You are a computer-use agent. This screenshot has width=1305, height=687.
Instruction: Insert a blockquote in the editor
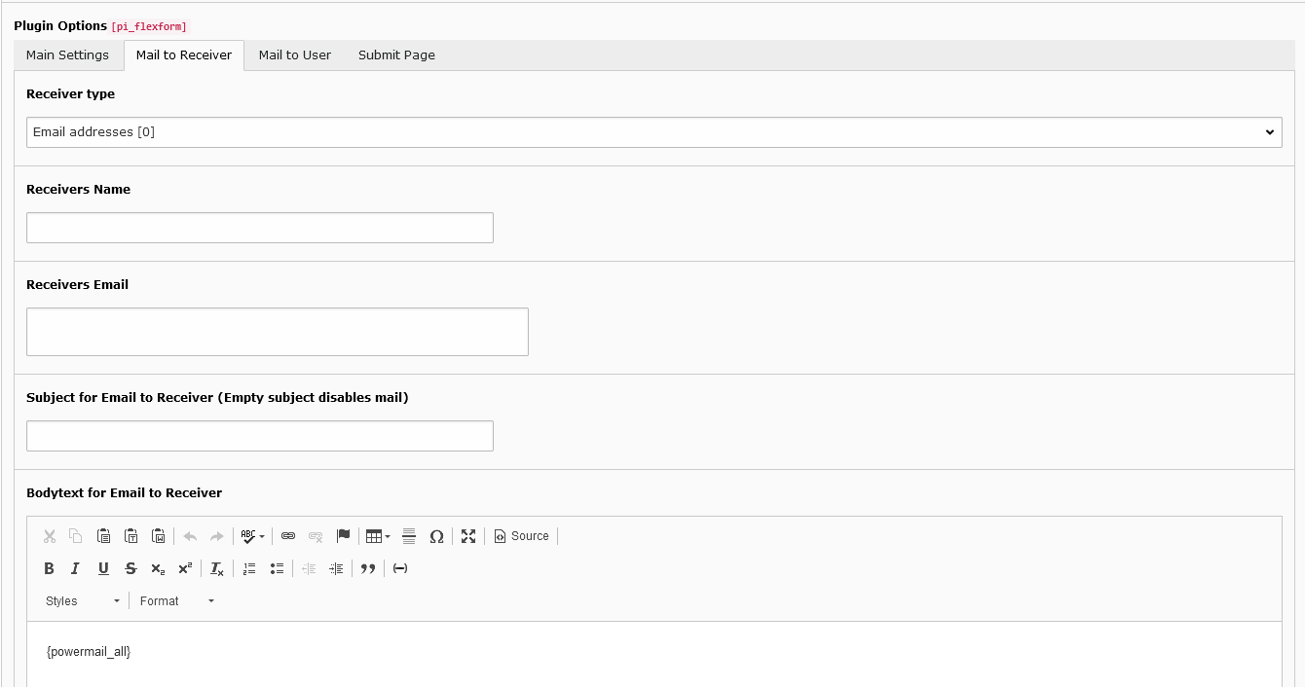tap(368, 568)
